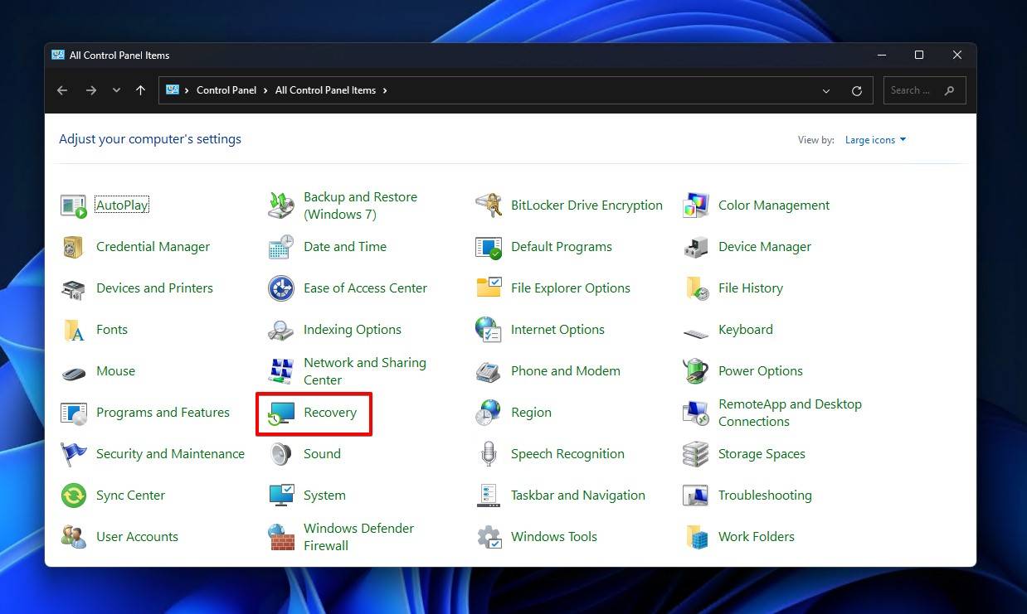Open the Work Folders icon

tap(696, 537)
